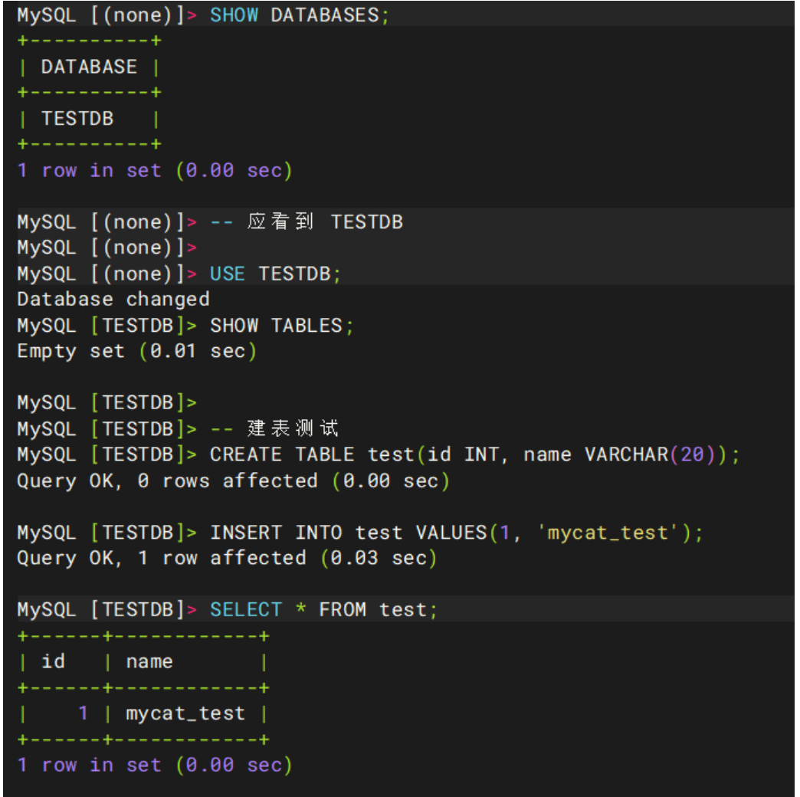The width and height of the screenshot is (800, 797).
Task: Click the final 1 row in set message
Action: point(155,766)
